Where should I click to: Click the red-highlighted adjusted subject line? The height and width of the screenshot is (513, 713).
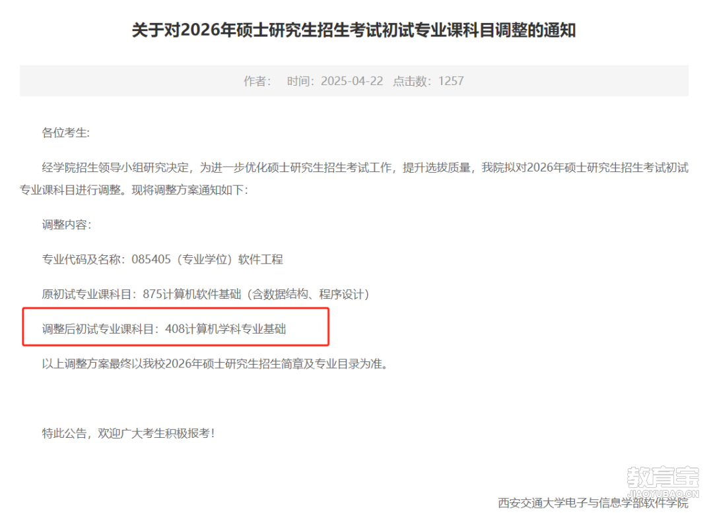click(176, 327)
